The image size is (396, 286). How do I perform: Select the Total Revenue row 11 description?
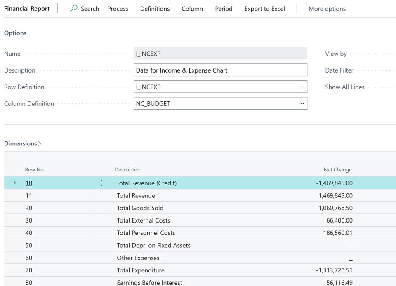[x=136, y=195]
